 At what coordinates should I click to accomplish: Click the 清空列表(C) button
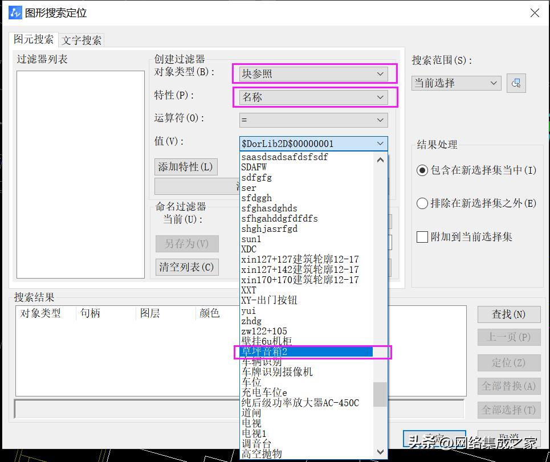[x=187, y=267]
